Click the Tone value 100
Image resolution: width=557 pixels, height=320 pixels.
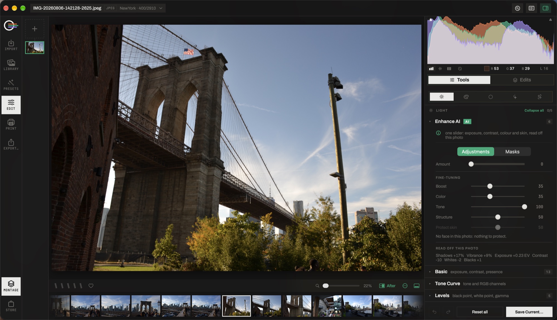(539, 207)
